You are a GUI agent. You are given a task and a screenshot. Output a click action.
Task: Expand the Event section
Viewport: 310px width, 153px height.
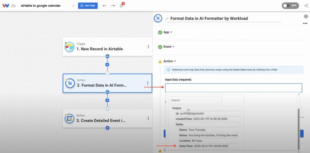click(169, 47)
